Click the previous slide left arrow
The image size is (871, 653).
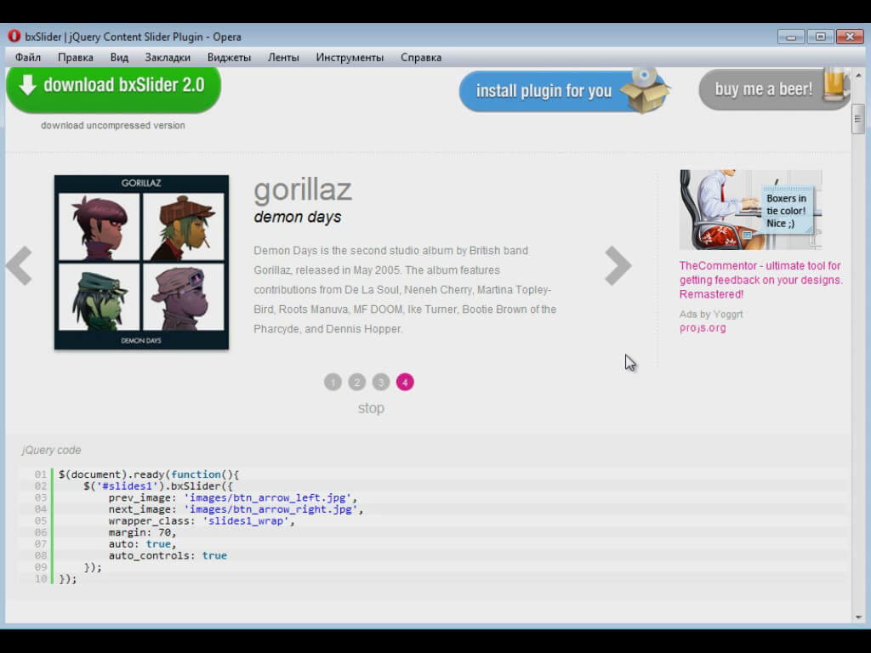coord(20,265)
